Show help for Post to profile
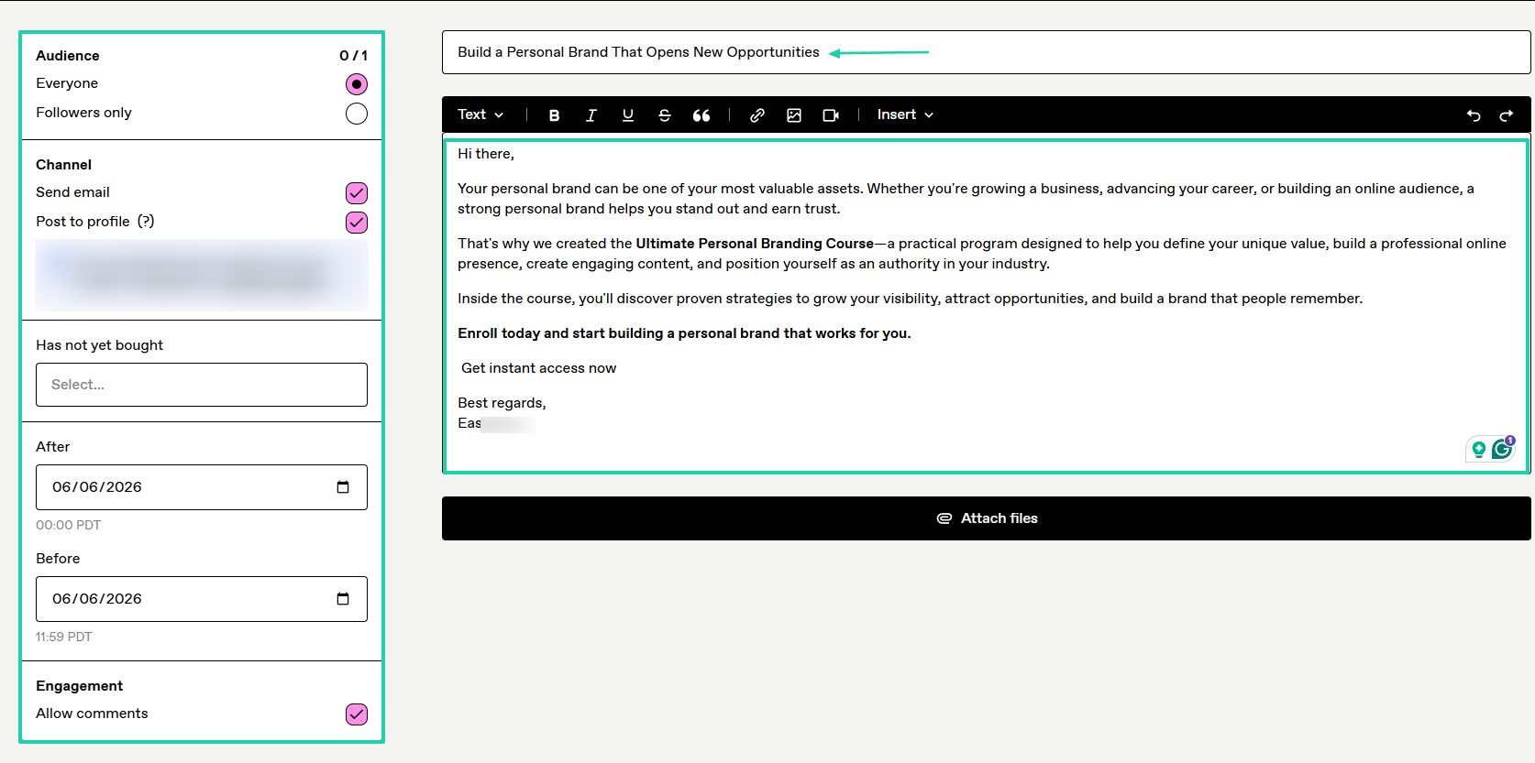1535x763 pixels. tap(146, 222)
